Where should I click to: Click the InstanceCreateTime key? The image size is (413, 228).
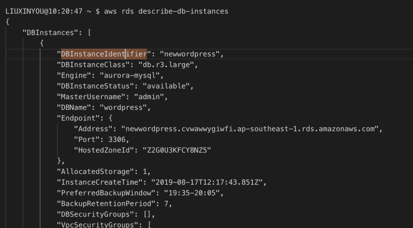coord(100,182)
